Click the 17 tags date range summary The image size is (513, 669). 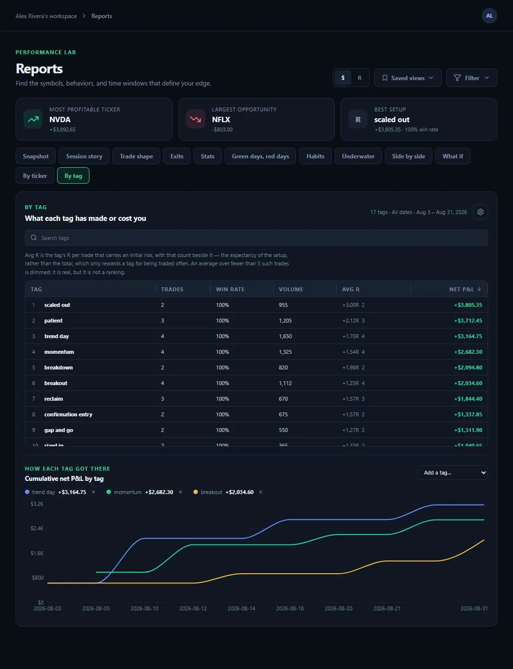419,212
